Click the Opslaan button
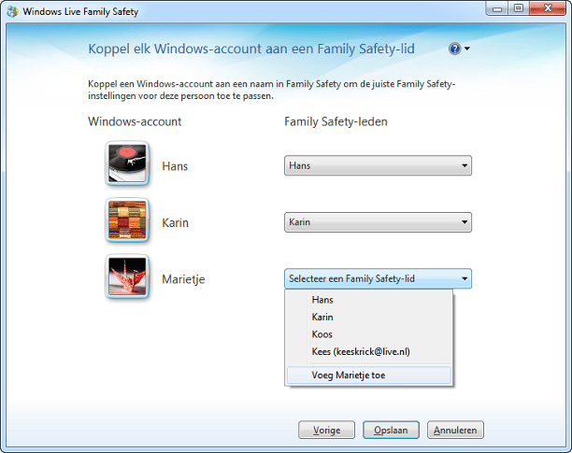This screenshot has width=572, height=453. click(x=391, y=430)
